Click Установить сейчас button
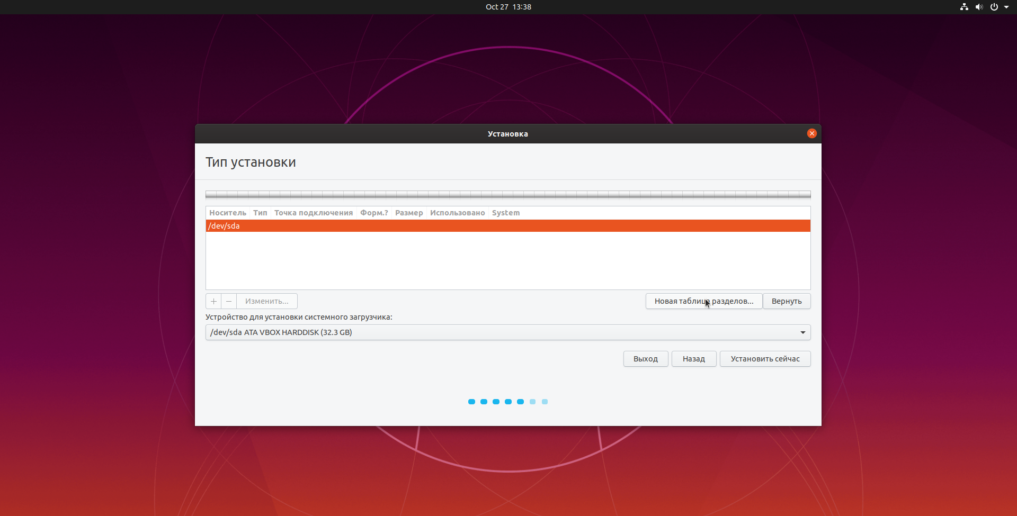Viewport: 1017px width, 516px height. click(x=765, y=359)
